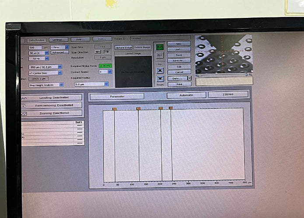Click the scan length field showing 500

[x=35, y=48]
